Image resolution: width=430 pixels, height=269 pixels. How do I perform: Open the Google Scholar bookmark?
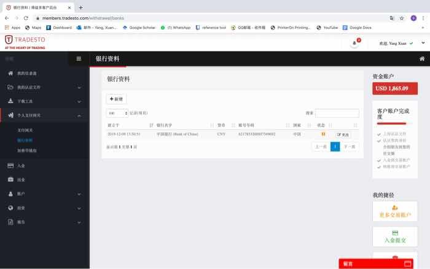point(139,28)
